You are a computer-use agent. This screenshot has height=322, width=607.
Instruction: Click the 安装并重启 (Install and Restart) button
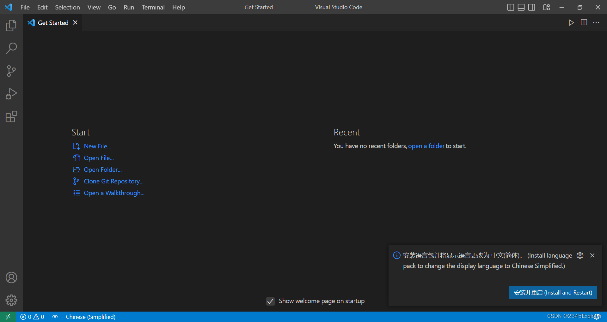click(x=553, y=293)
